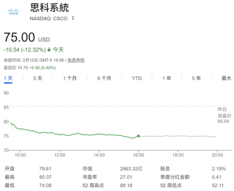
Task: Click the 思科系統 company title
Action: coord(50,8)
